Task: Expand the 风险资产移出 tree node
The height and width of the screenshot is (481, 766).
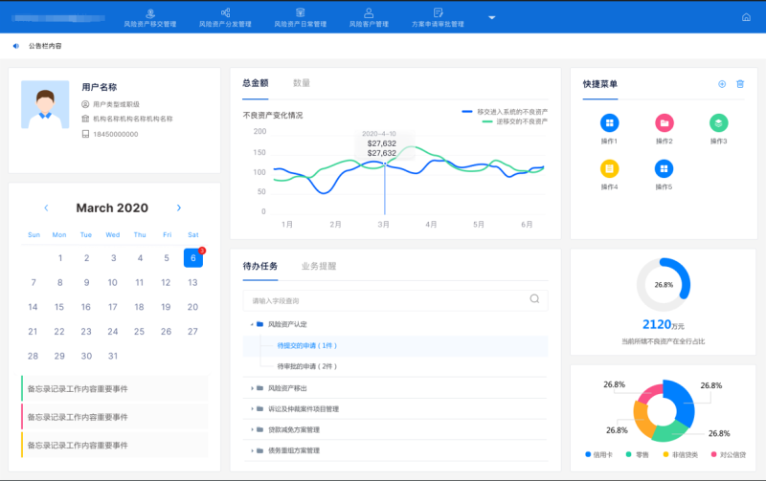Action: pos(253,388)
